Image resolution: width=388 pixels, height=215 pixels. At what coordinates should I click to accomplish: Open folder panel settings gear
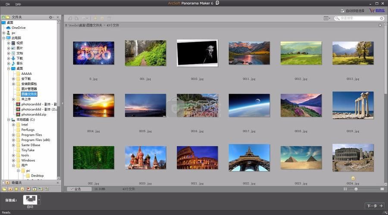click(x=51, y=17)
